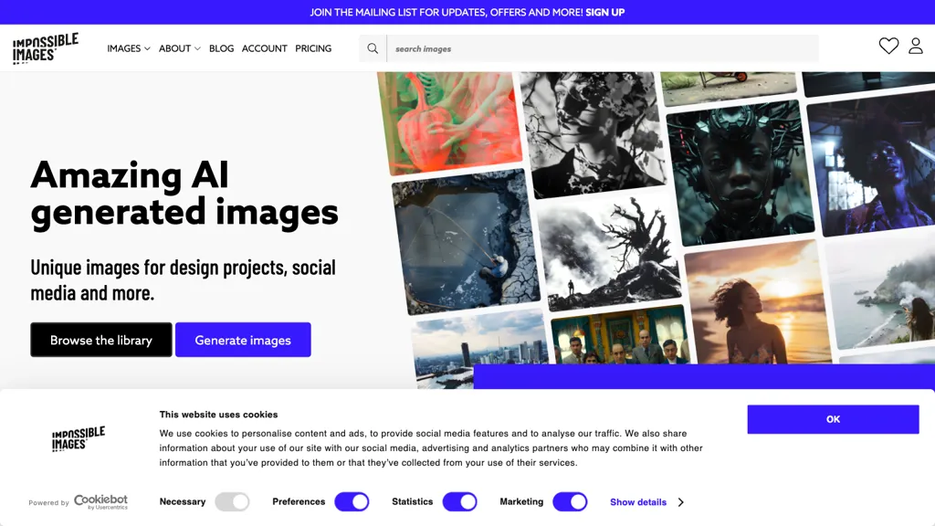Expand the Images dropdown menu
This screenshot has height=526, width=935.
pos(129,48)
